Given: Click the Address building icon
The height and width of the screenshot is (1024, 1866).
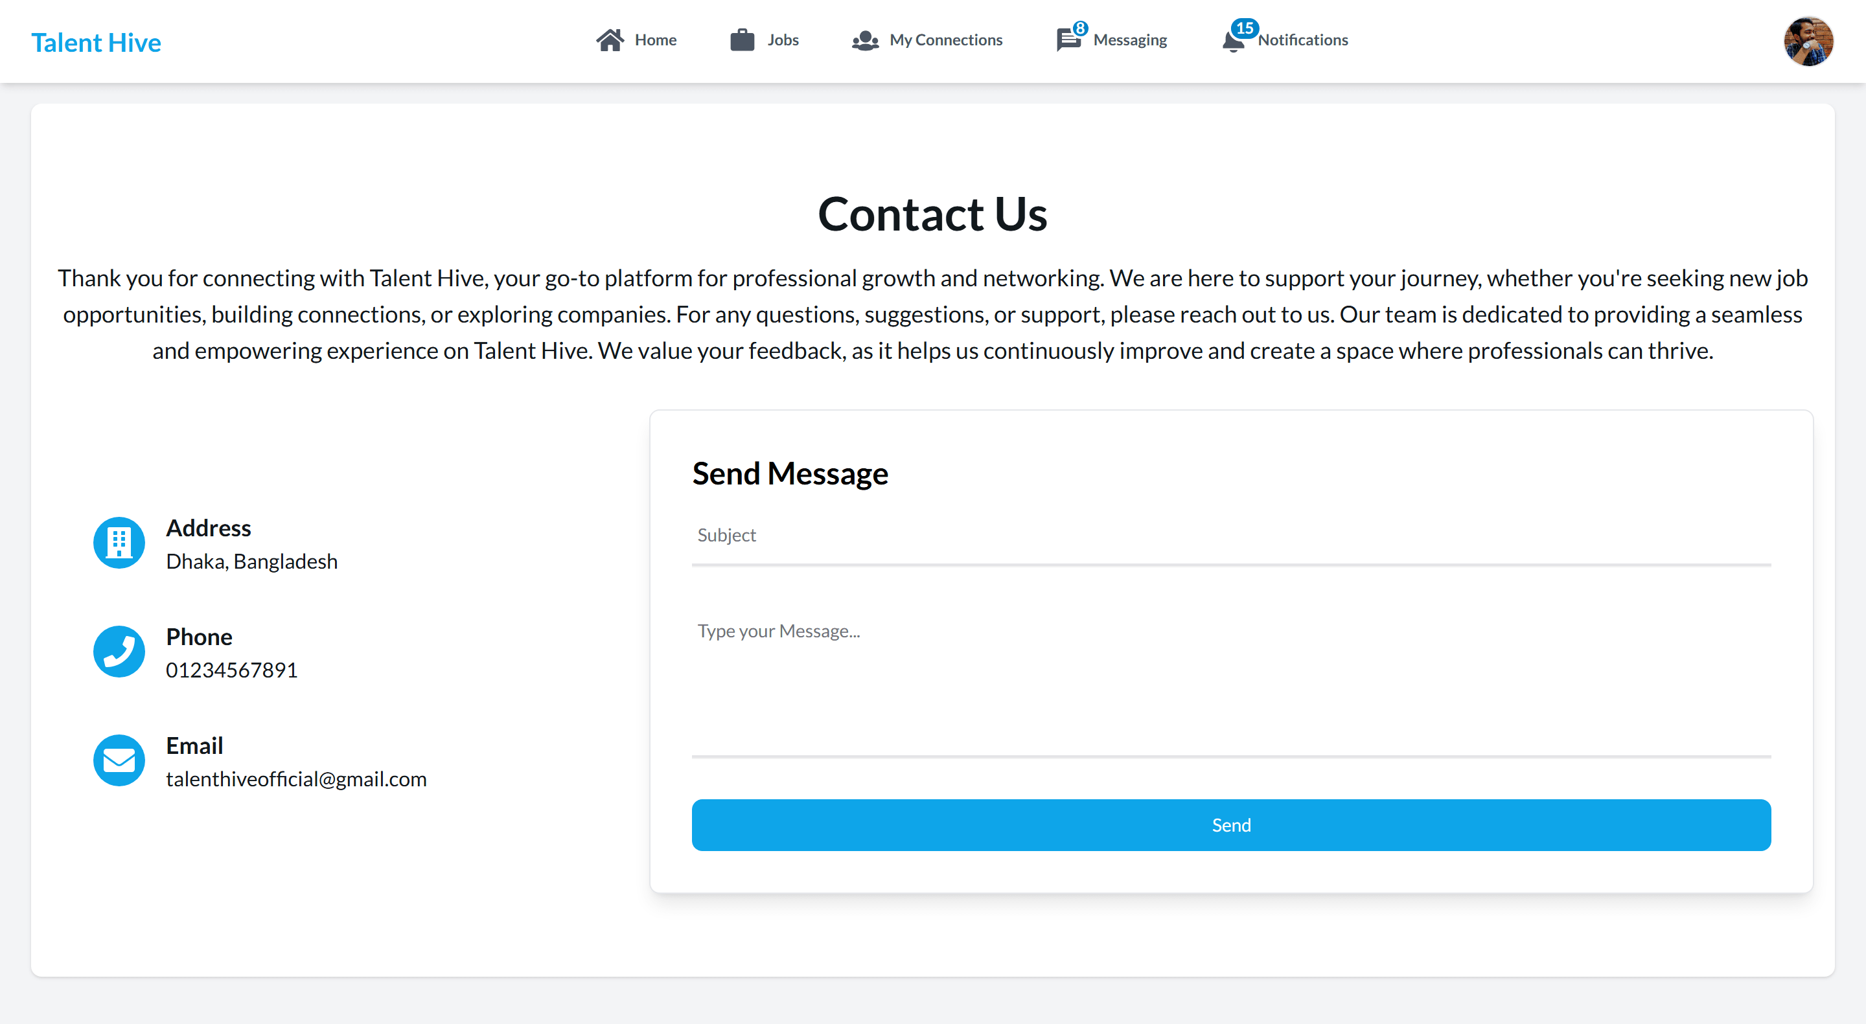Looking at the screenshot, I should 119,542.
